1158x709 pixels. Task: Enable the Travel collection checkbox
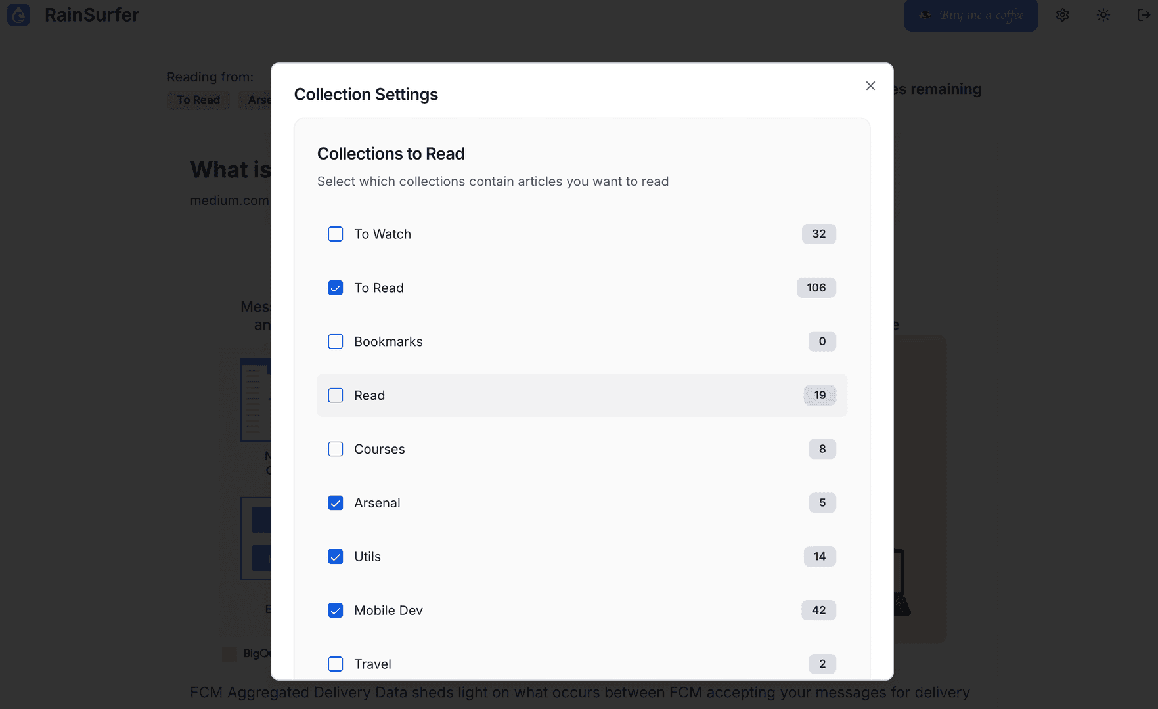(336, 664)
